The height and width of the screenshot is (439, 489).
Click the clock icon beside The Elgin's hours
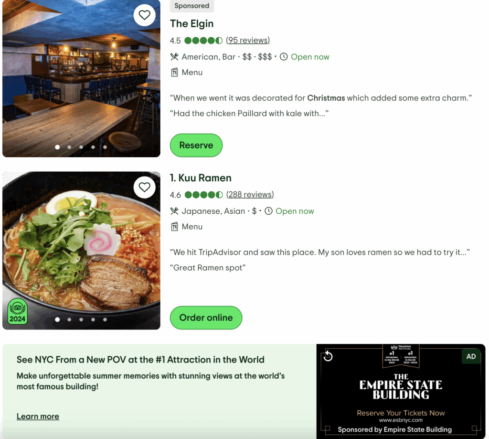coord(284,57)
